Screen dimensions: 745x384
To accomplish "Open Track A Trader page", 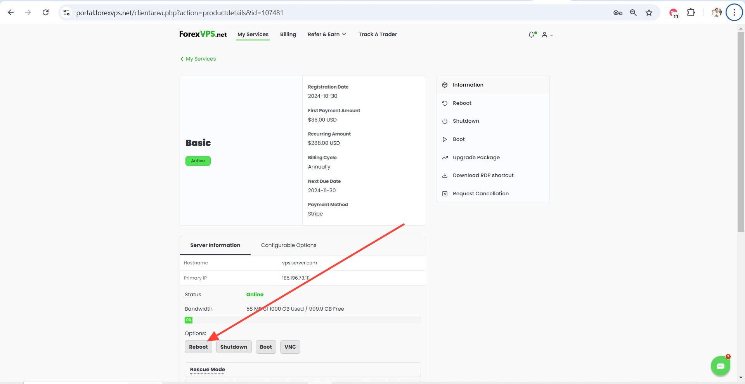I will point(378,34).
